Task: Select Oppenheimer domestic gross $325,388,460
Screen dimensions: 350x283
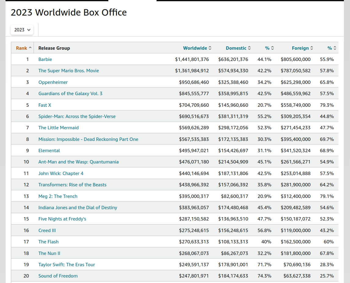Action: click(x=233, y=82)
